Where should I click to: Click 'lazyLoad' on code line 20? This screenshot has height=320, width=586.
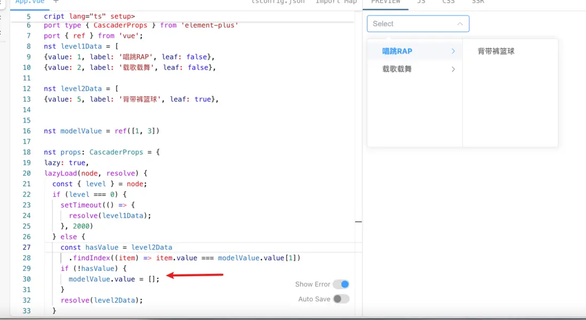click(x=61, y=173)
